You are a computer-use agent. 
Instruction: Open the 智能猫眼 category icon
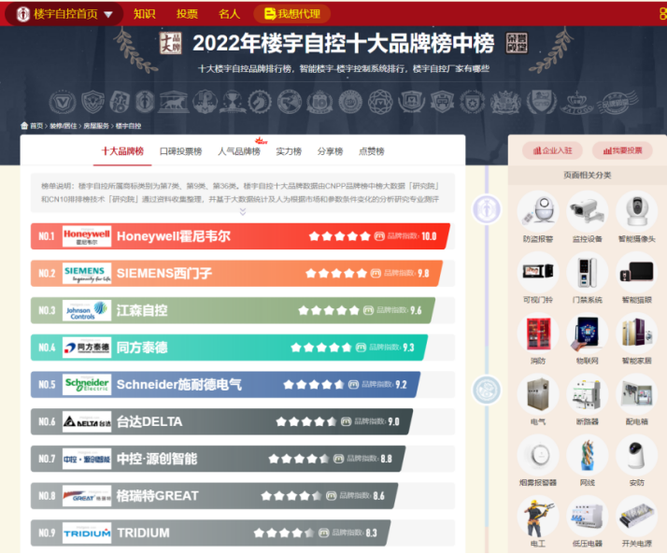[636, 272]
